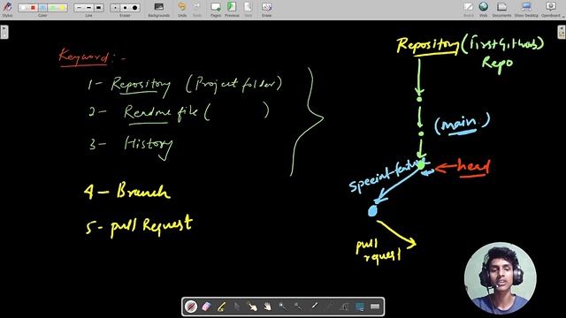Select the Zoom in magnifier
The width and height of the screenshot is (566, 318).
[x=283, y=307]
